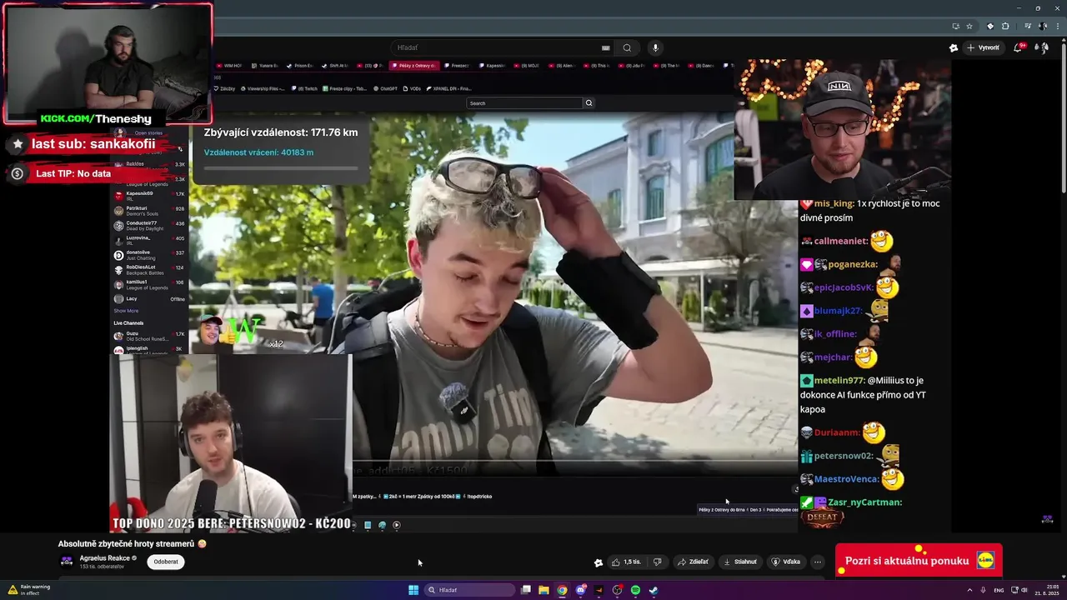1067x600 pixels.
Task: Open Chrome from the taskbar
Action: pyautogui.click(x=562, y=590)
